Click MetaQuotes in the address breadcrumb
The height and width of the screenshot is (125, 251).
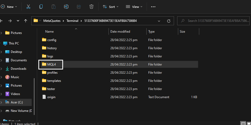[x=52, y=21]
